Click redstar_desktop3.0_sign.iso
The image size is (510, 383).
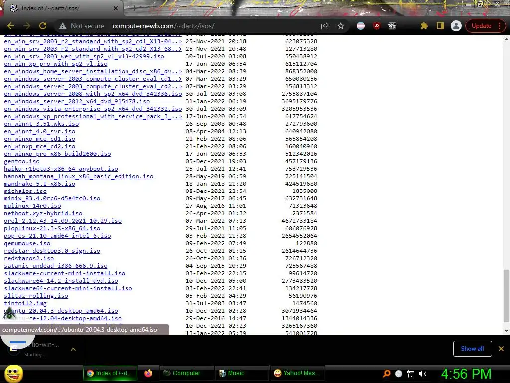pyautogui.click(x=52, y=251)
